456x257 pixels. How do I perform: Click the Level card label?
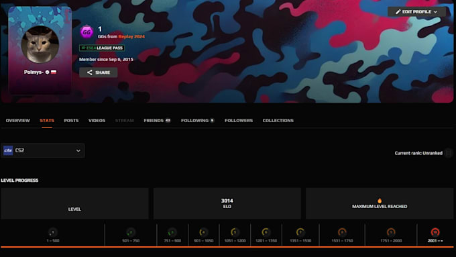[74, 209]
